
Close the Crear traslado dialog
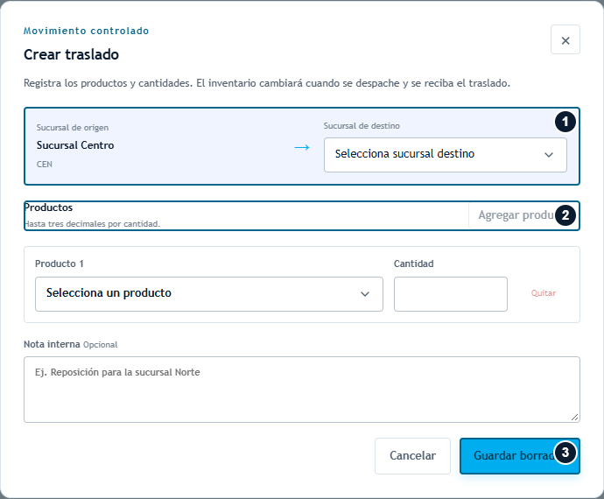[565, 39]
